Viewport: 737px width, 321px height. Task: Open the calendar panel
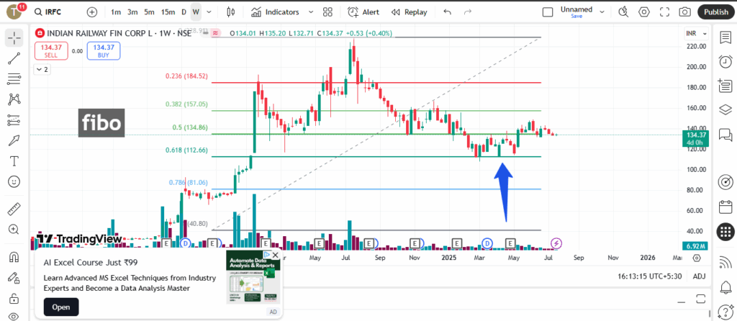tap(725, 207)
